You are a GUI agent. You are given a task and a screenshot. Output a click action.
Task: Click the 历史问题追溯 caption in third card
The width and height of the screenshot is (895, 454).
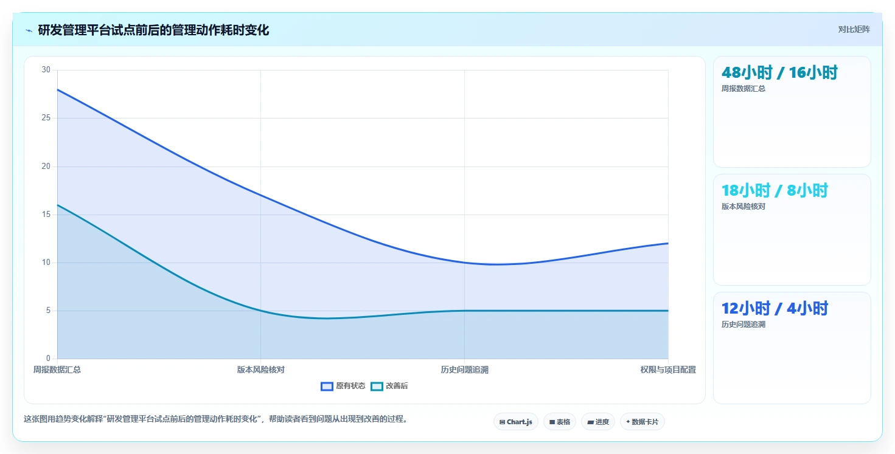[744, 325]
